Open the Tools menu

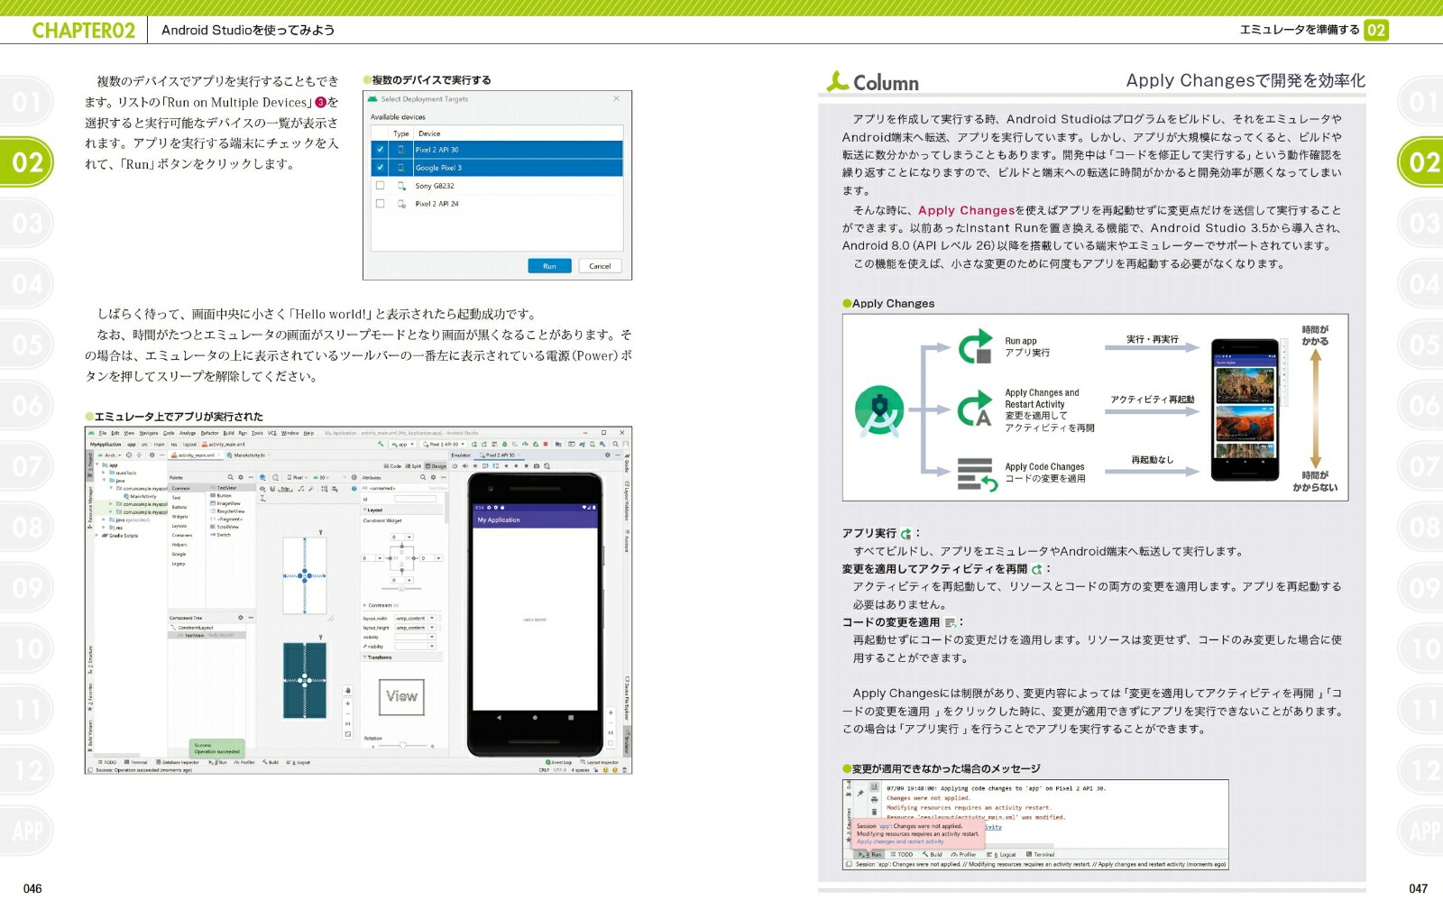[x=257, y=433]
